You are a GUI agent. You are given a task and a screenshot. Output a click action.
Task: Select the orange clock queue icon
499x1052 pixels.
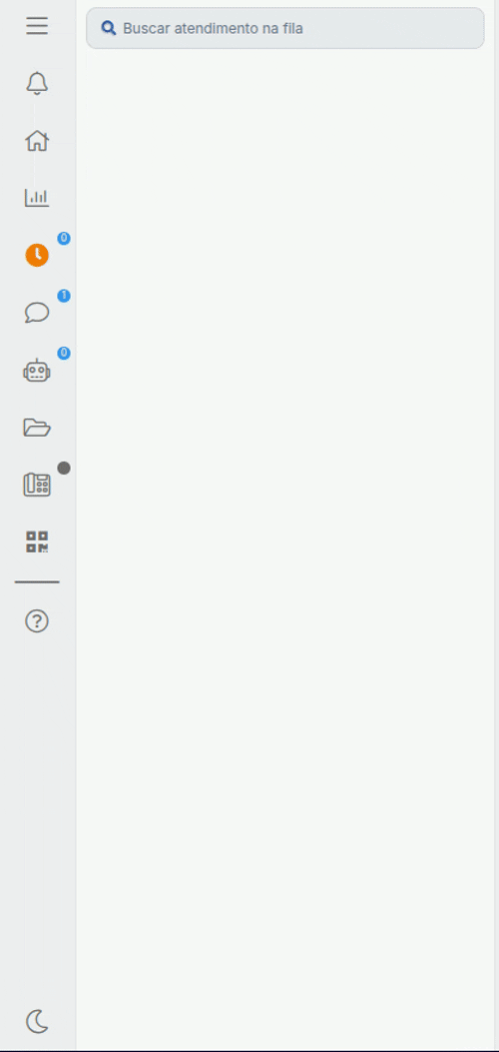click(x=37, y=255)
